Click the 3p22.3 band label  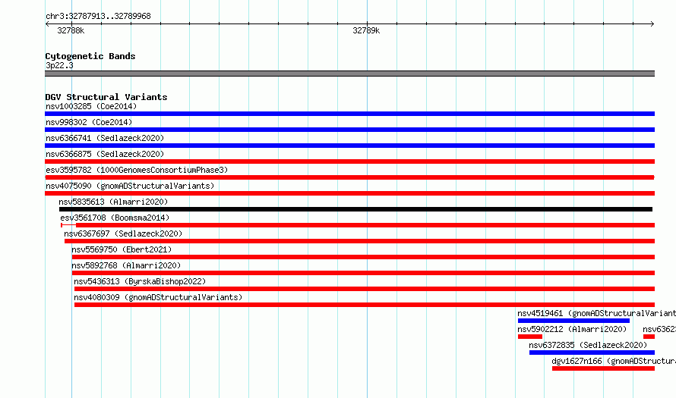coord(59,65)
